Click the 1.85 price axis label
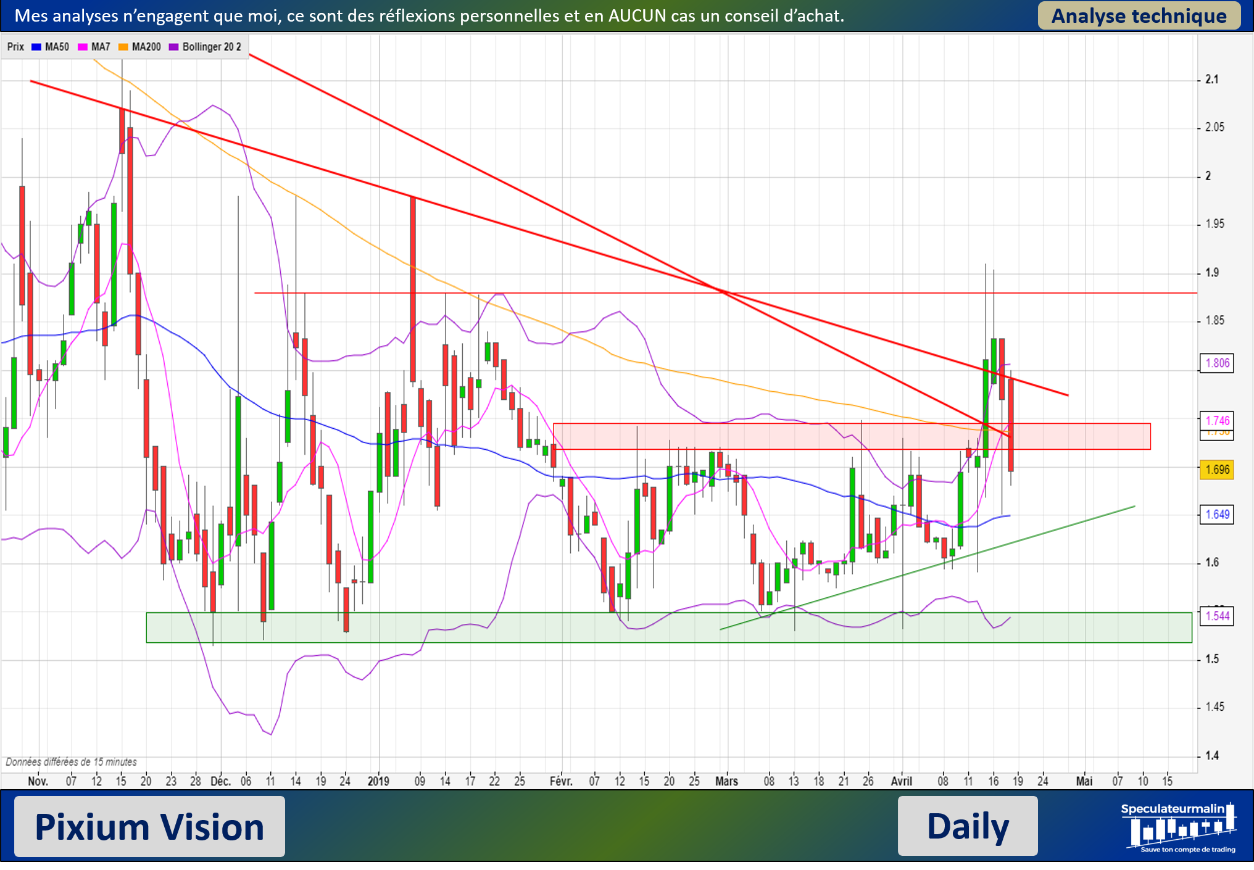 [x=1215, y=321]
